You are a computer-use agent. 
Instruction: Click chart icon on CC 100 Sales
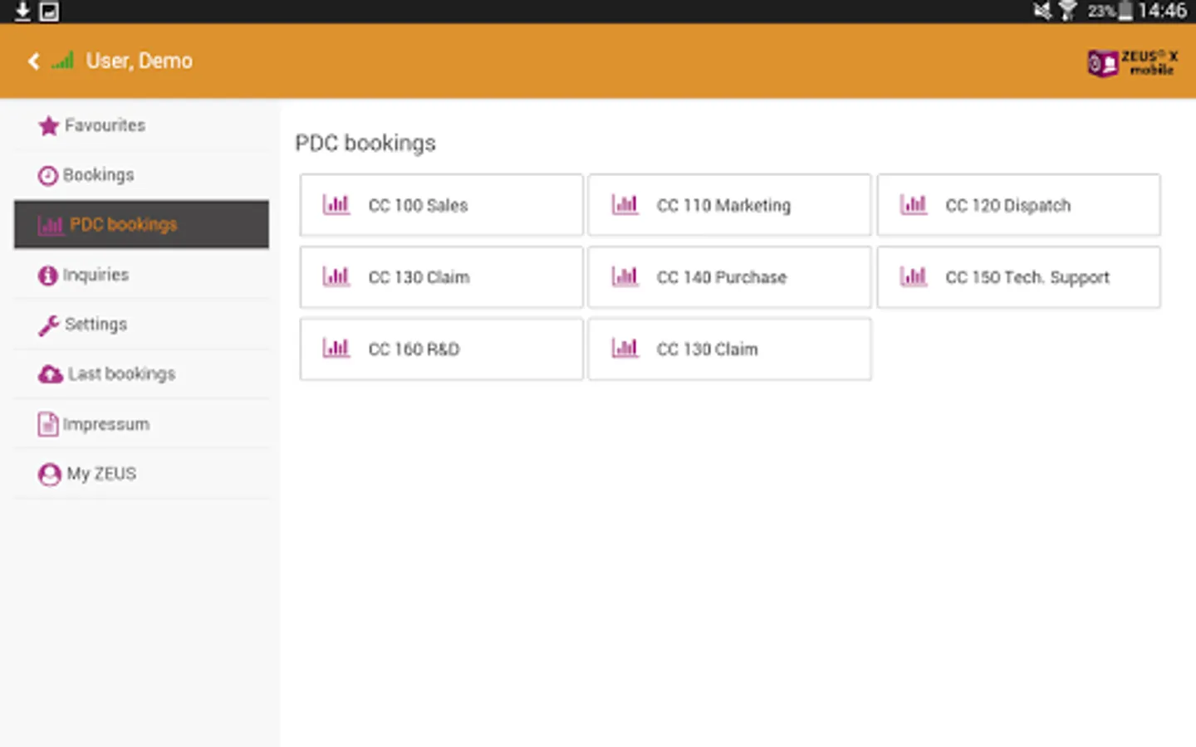tap(336, 204)
